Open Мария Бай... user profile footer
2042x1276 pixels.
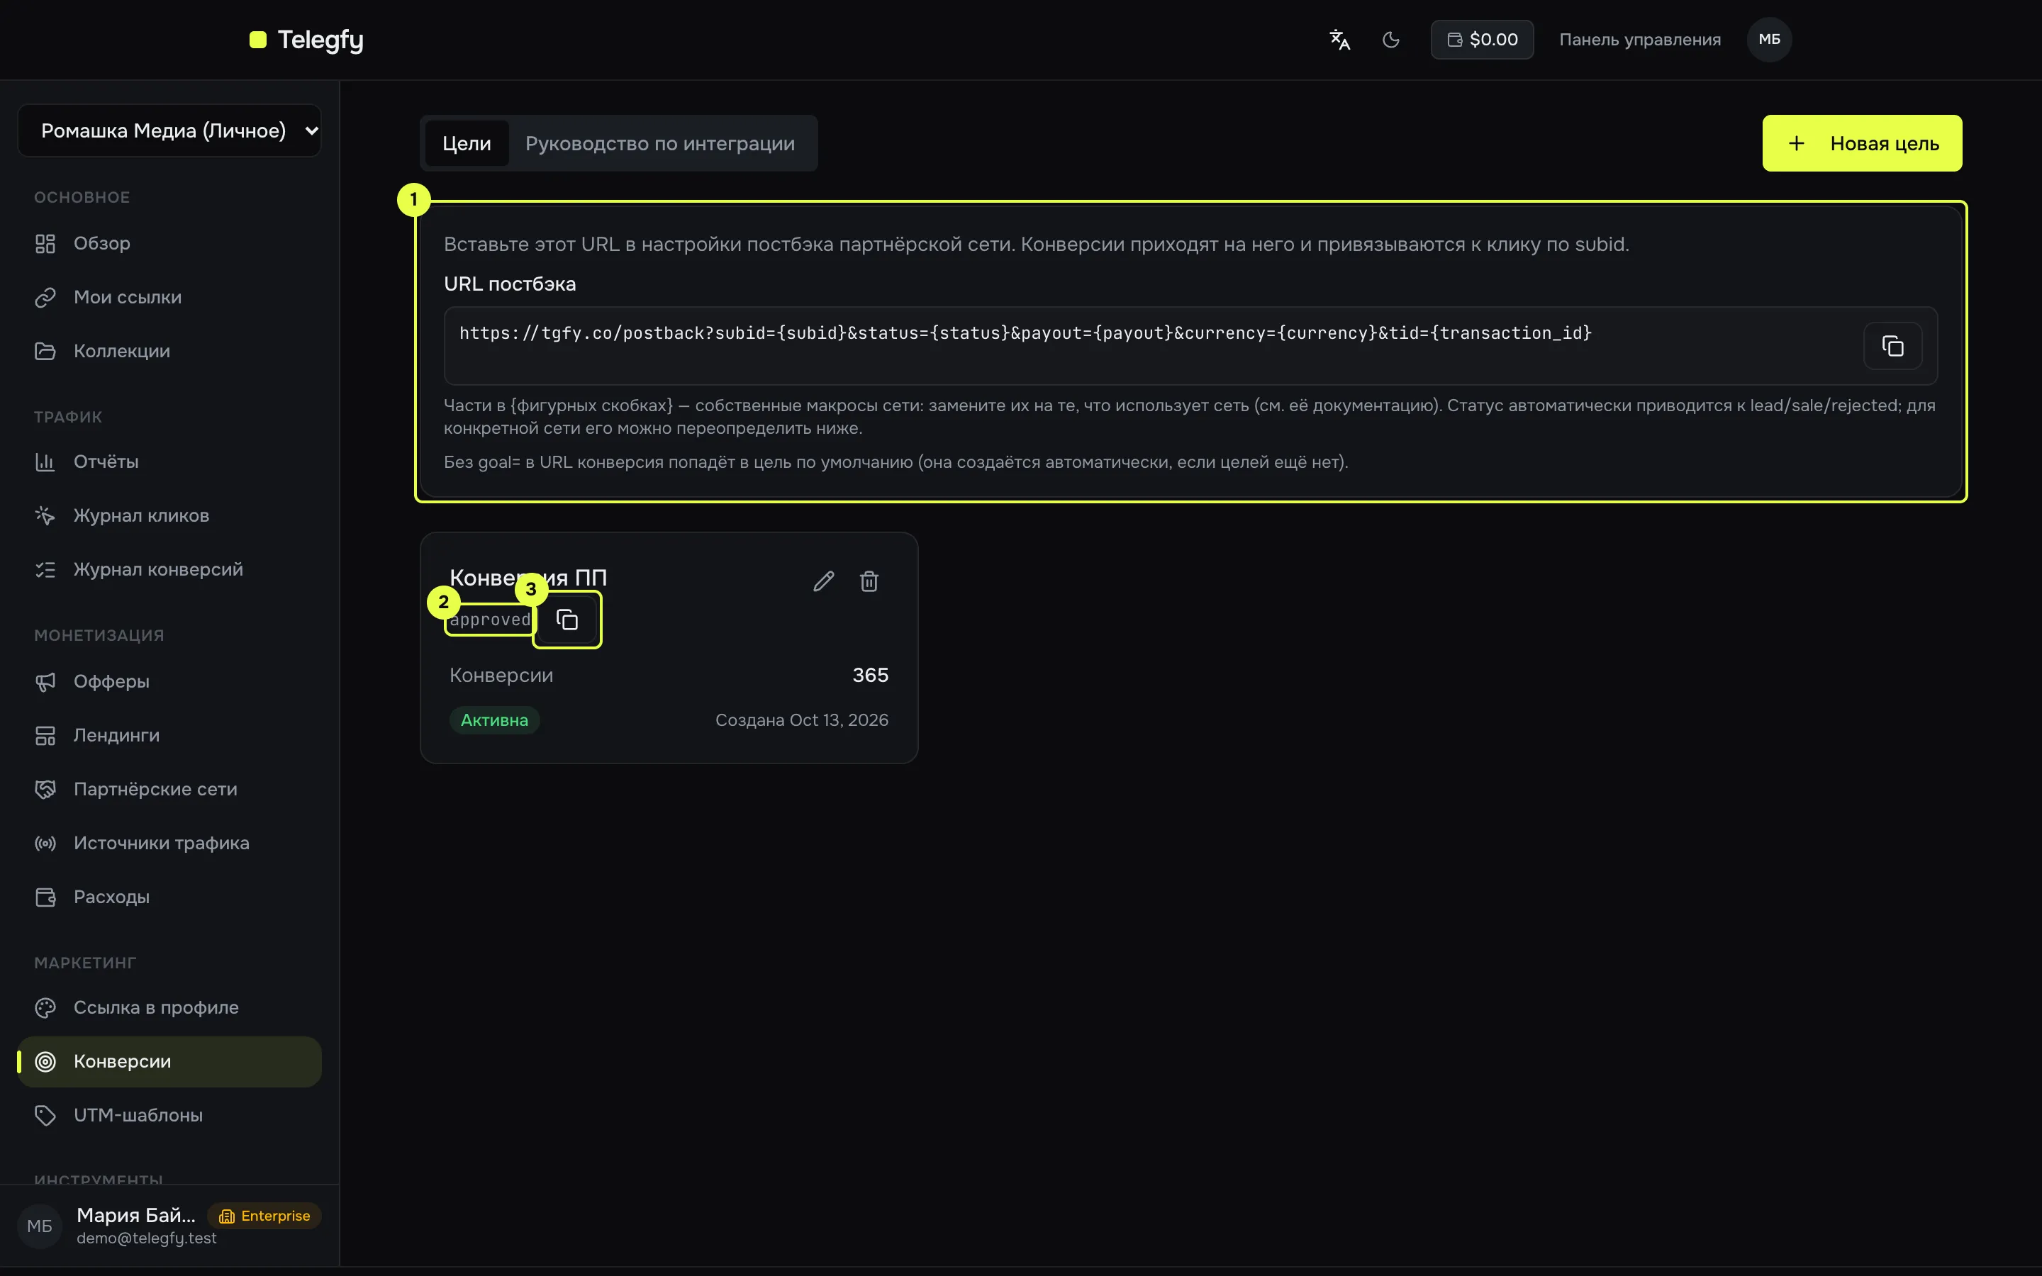point(169,1226)
